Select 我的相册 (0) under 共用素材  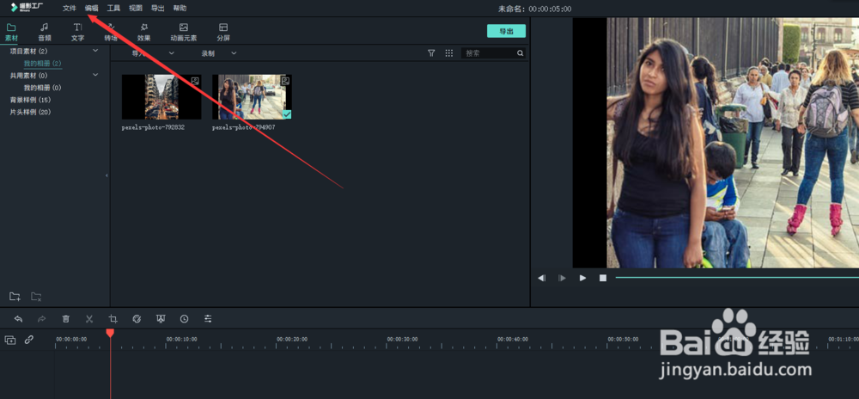tap(42, 88)
